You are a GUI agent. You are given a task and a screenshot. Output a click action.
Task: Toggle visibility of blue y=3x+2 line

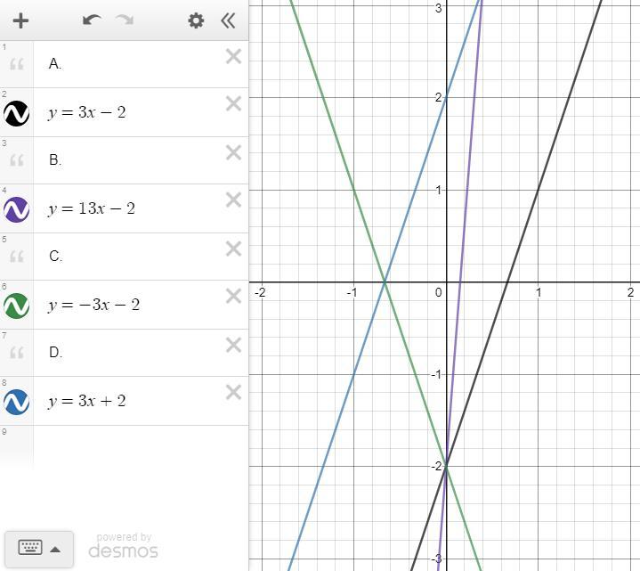coord(16,402)
